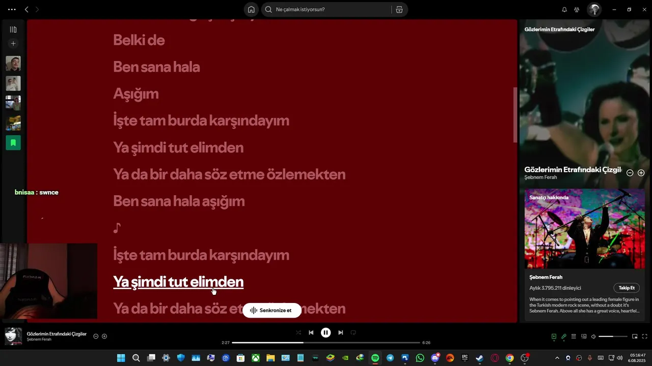Go back with the left arrow
Viewport: 652px width, 366px height.
pos(26,9)
